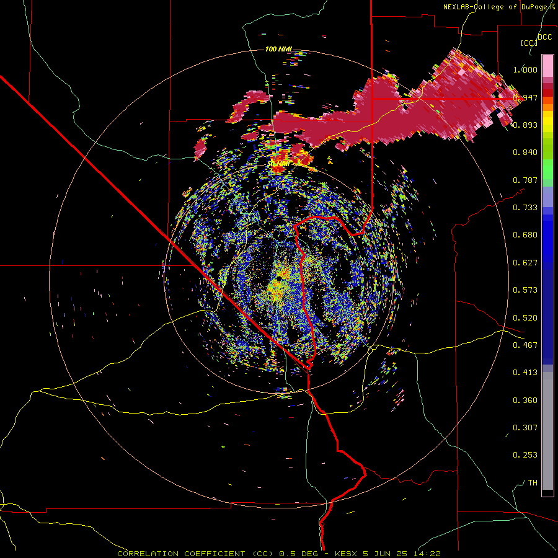Click the black radar site dot at the scan center
558x558 pixels.
point(279,278)
